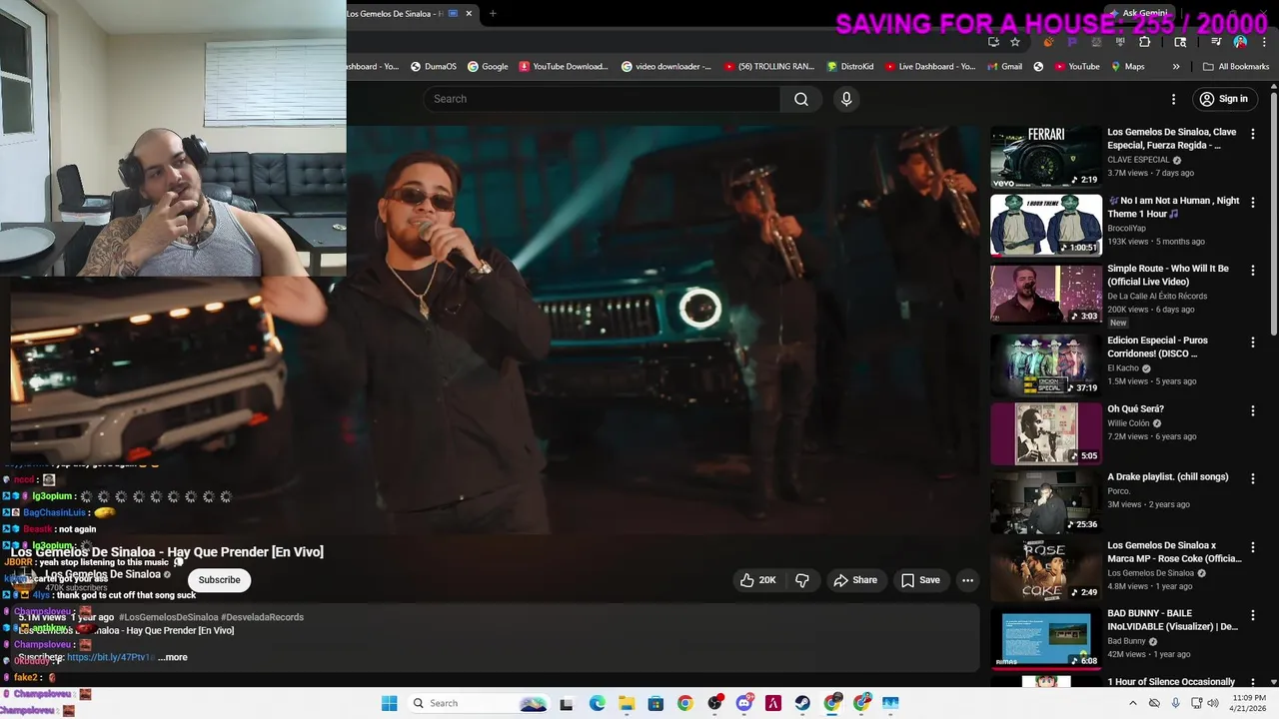Click the taskbar volume speaker icon
Viewport: 1279px width, 719px height.
point(1213,703)
